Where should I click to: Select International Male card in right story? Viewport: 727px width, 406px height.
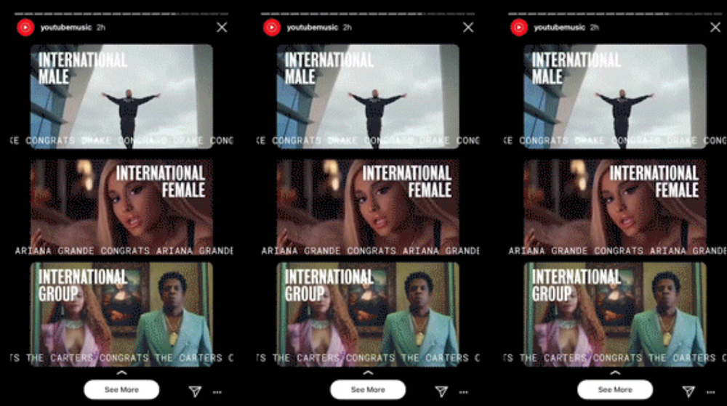click(615, 97)
